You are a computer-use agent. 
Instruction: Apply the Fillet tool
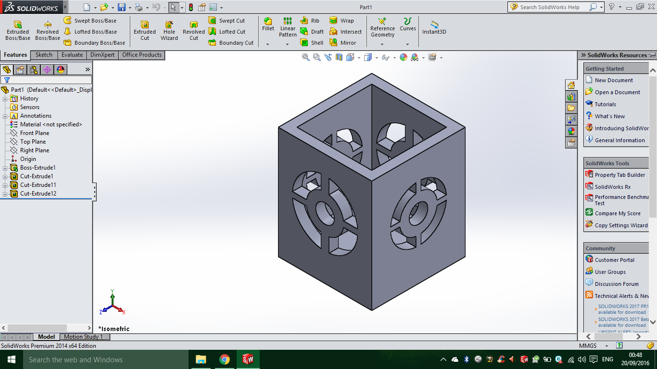tap(268, 25)
